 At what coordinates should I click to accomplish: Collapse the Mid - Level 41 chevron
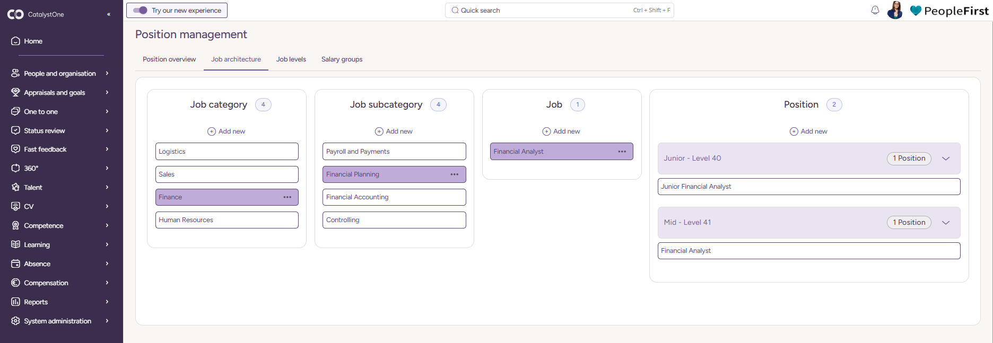click(946, 223)
